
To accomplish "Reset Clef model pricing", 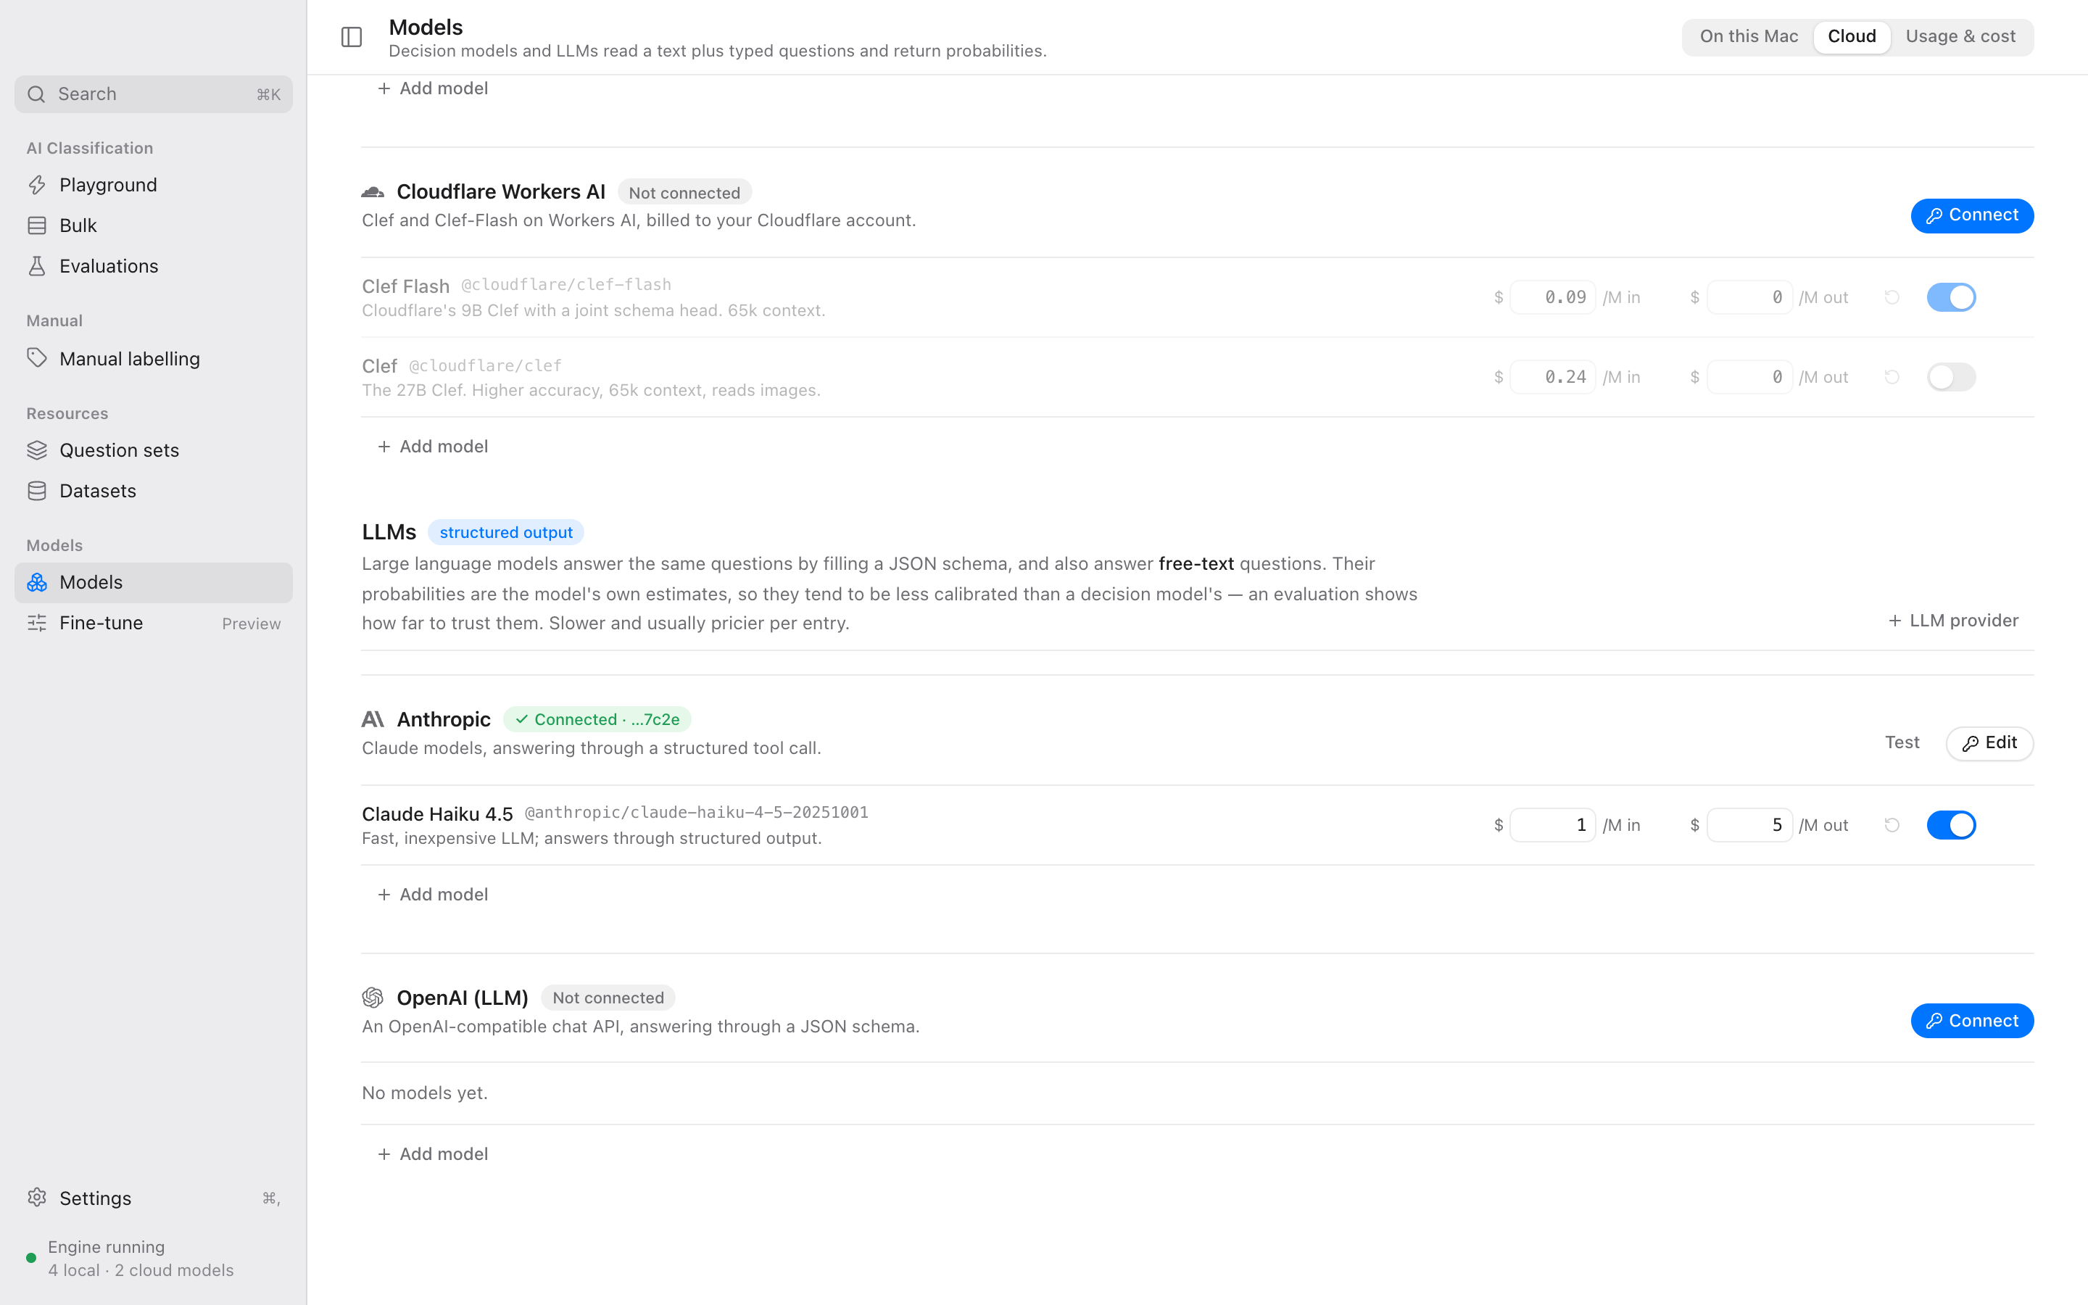I will (1892, 377).
